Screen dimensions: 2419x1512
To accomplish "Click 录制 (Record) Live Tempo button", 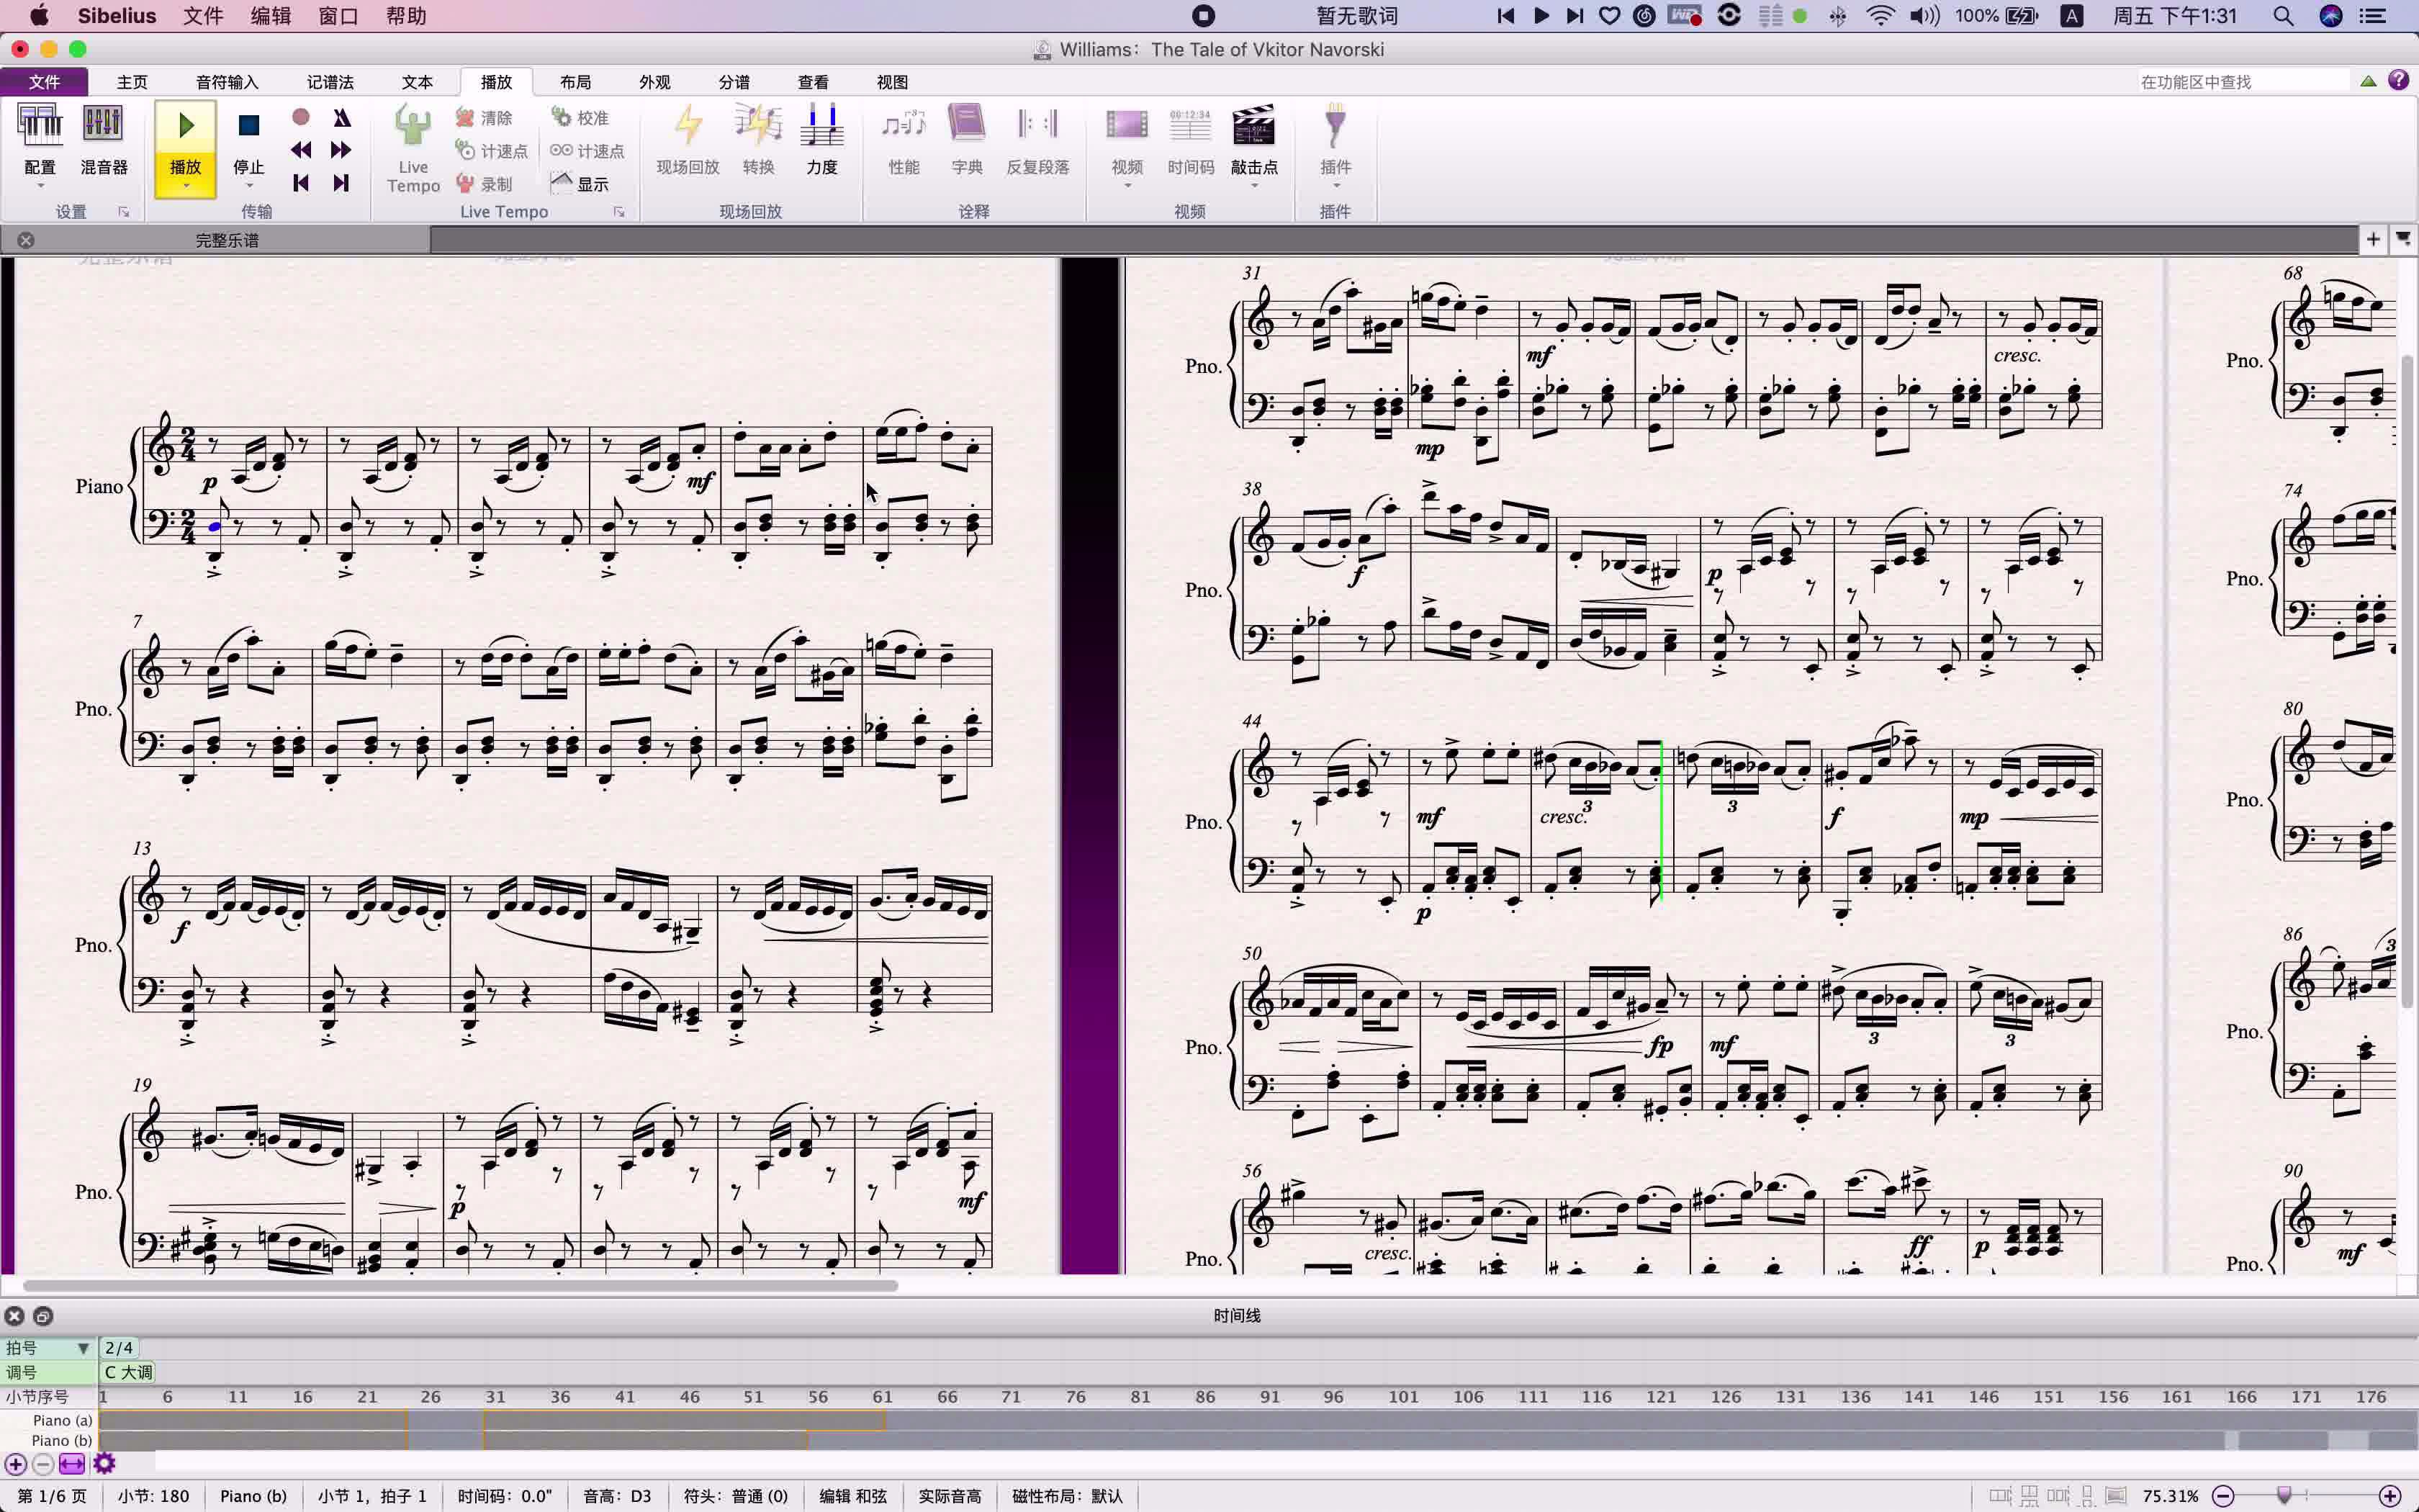I will 485,184.
